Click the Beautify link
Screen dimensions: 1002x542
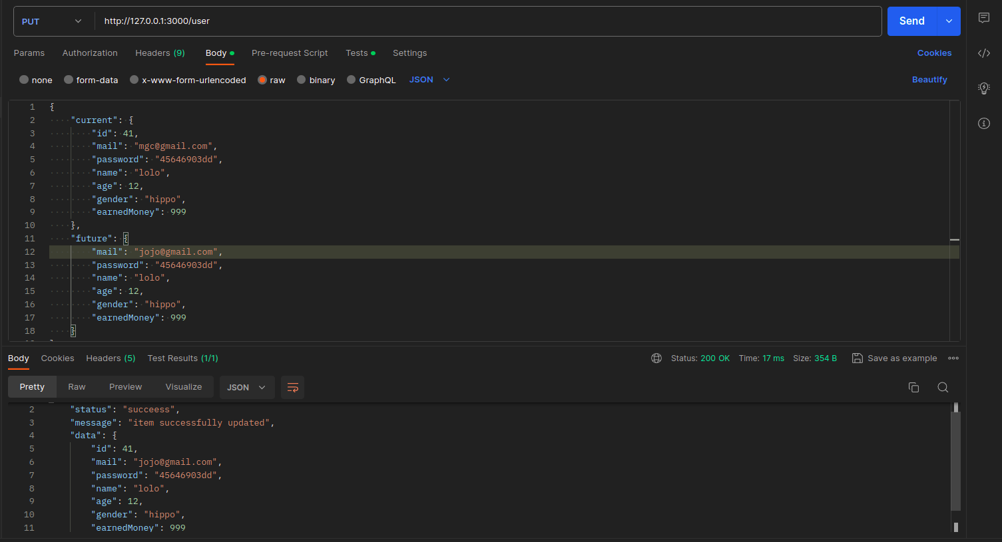(929, 80)
